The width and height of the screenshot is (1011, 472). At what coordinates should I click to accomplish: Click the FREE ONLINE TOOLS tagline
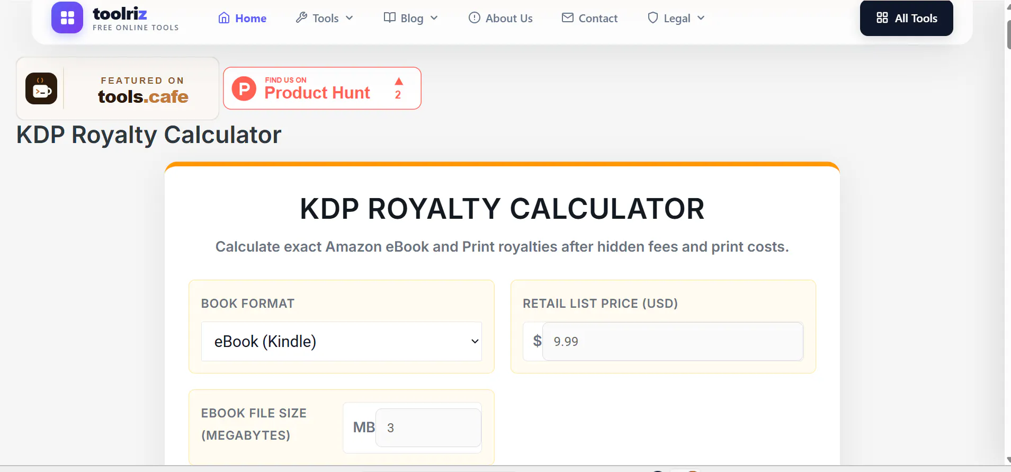point(136,28)
